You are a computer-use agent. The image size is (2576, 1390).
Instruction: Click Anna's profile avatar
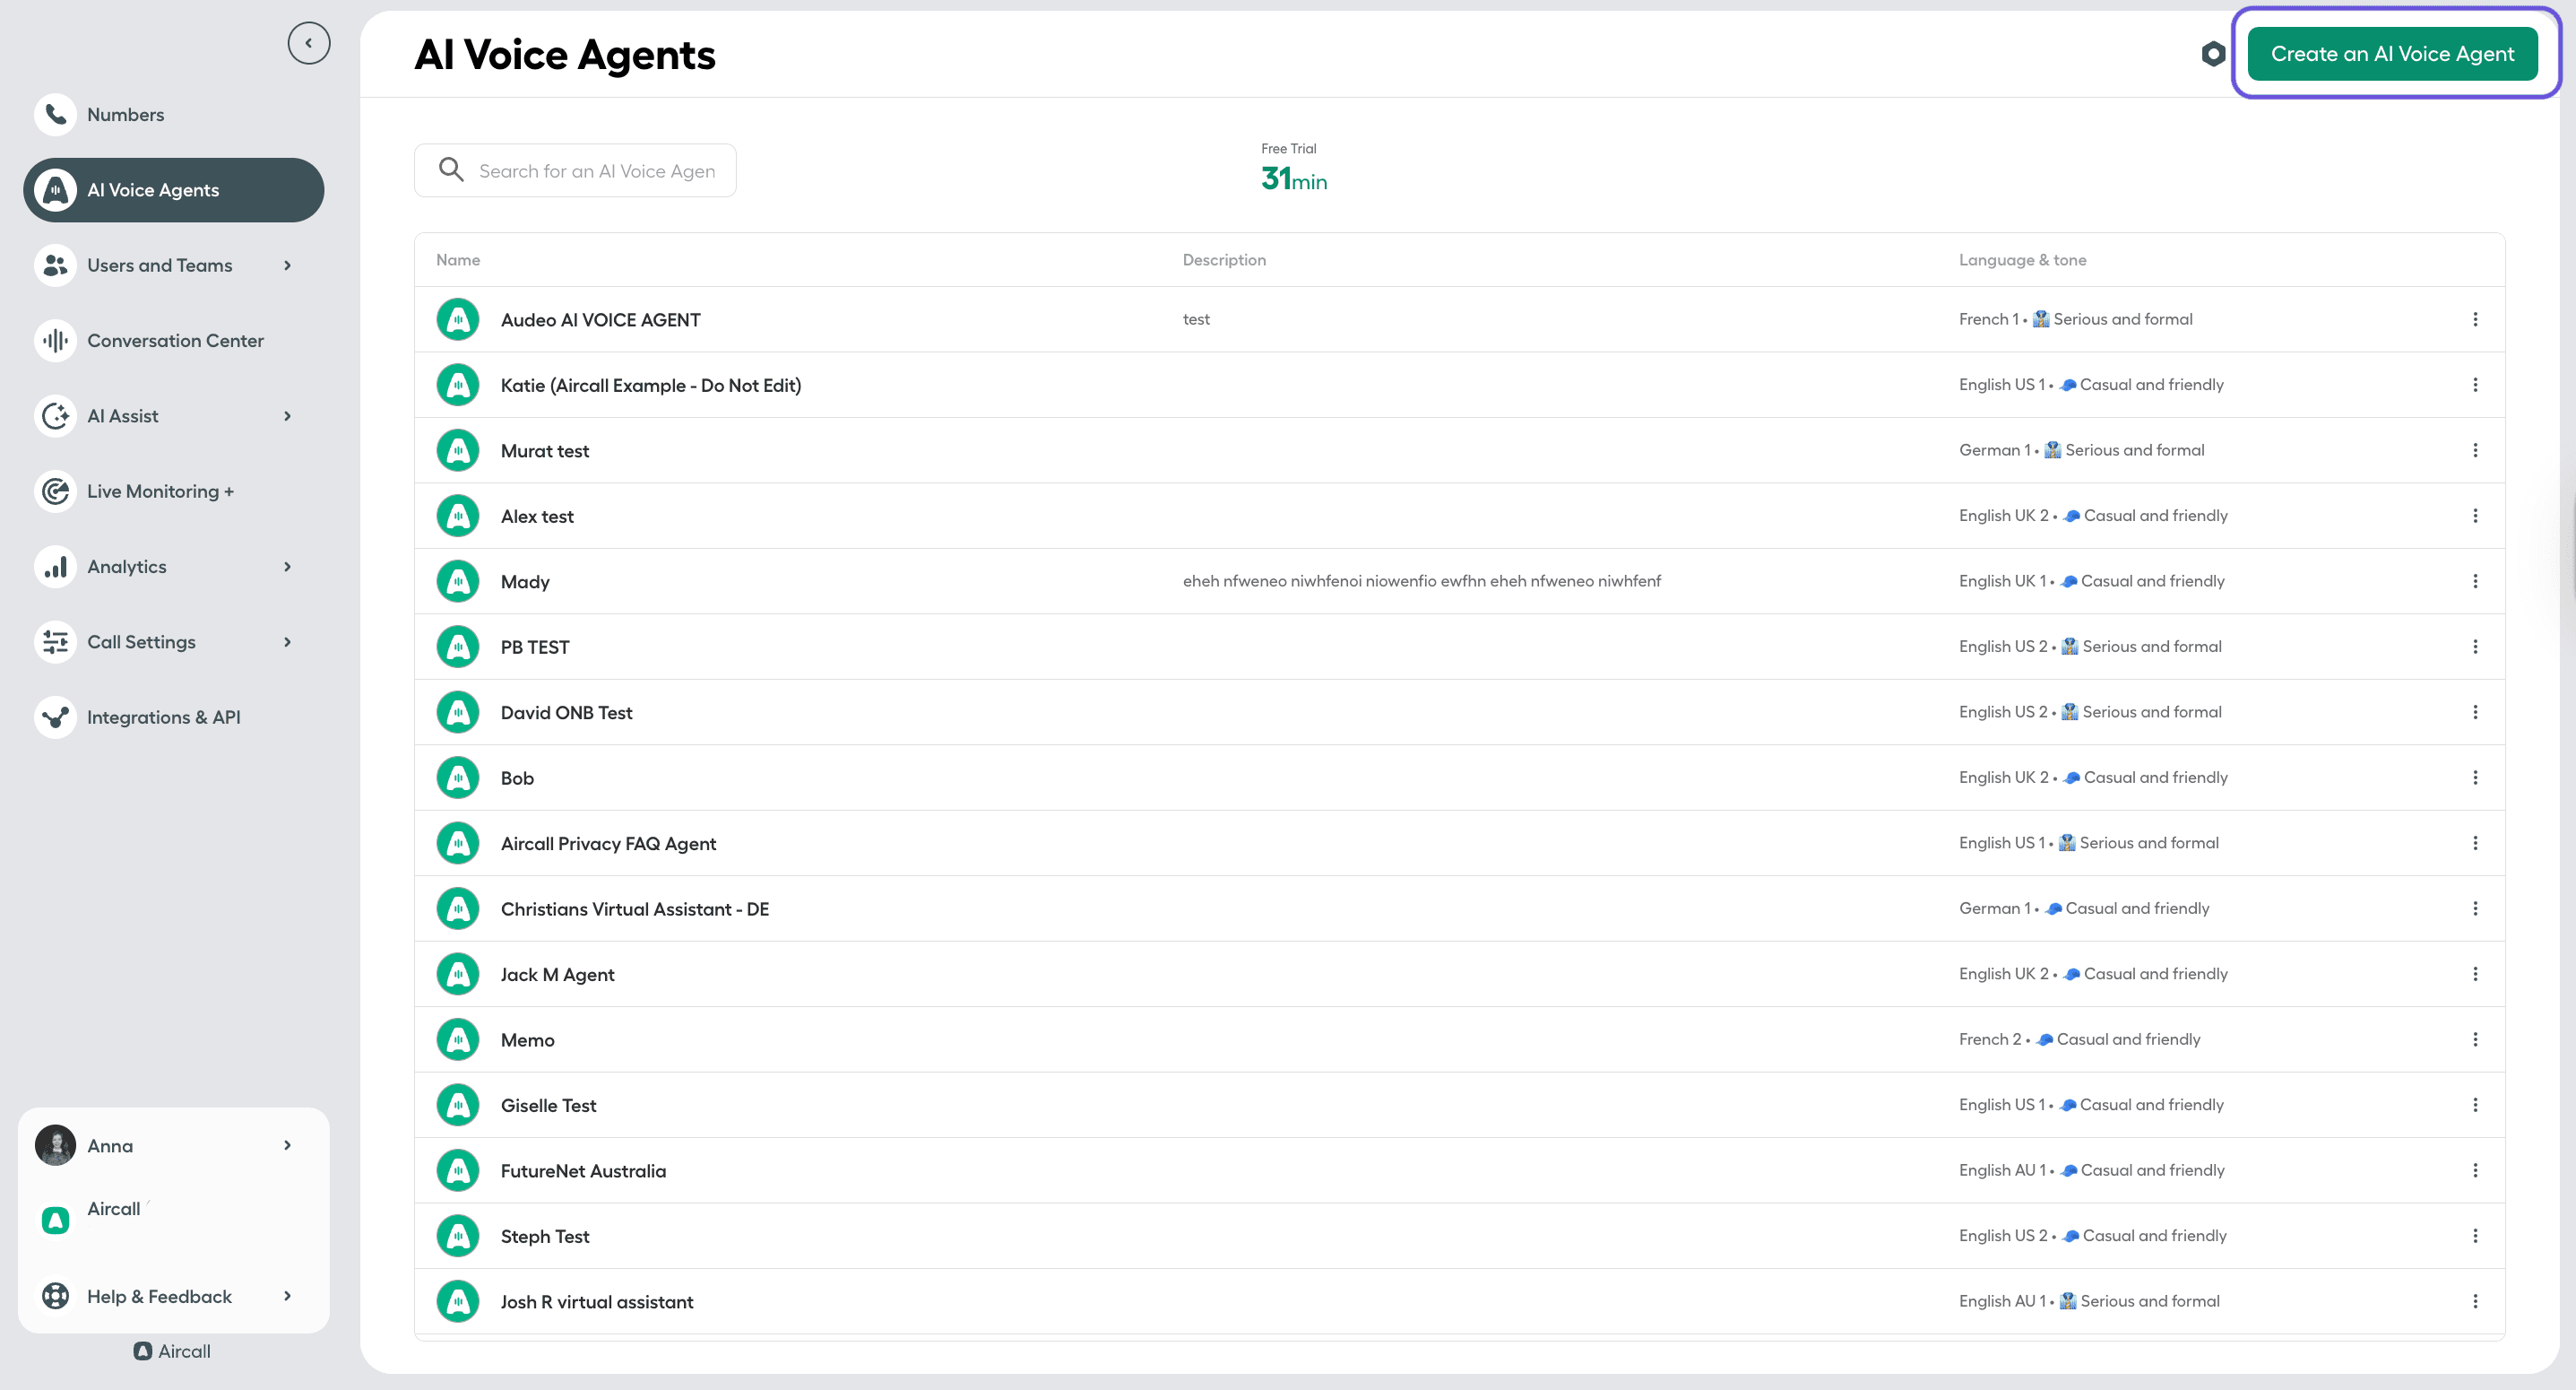click(x=55, y=1145)
